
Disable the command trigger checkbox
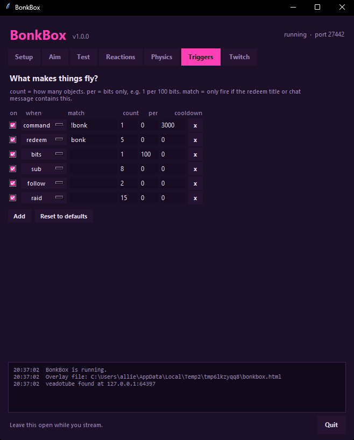point(12,125)
